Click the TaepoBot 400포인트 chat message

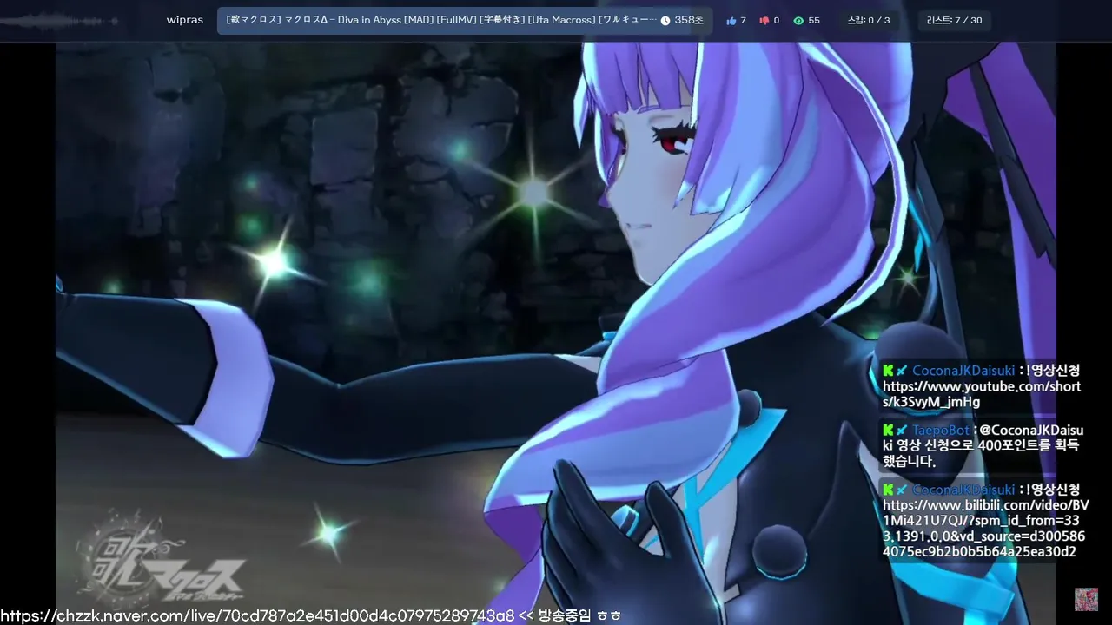coord(982,445)
